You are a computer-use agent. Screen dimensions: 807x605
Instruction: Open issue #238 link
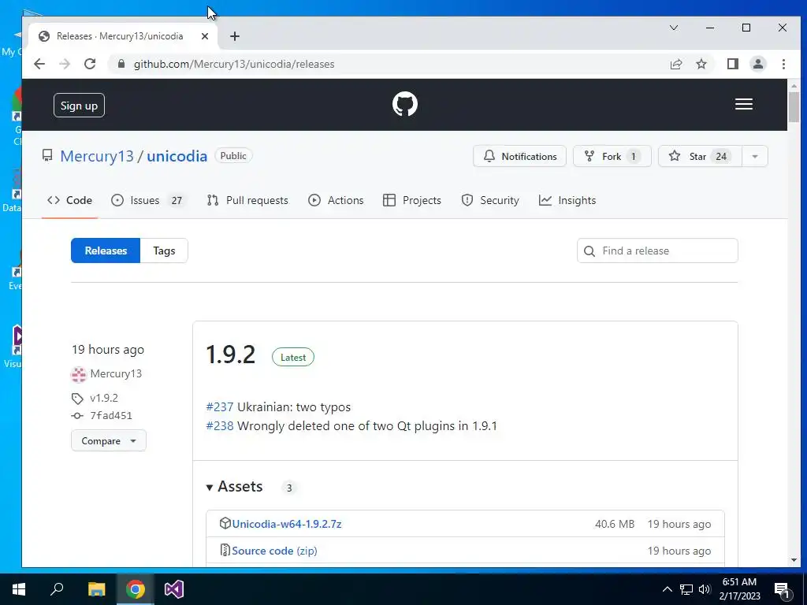click(220, 426)
